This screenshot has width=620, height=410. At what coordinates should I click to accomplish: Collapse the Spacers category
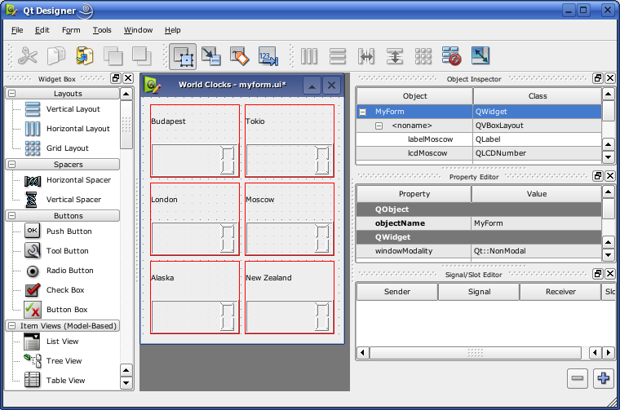pos(12,165)
